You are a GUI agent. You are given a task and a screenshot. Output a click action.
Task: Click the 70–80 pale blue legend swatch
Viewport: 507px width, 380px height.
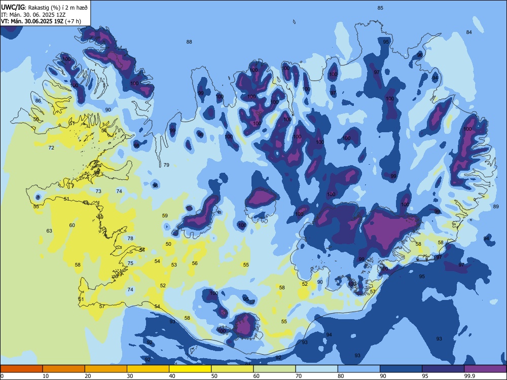316,369
